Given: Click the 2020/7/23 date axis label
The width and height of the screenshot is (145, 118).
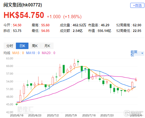Looking at the screenshot, I should (x=107, y=115).
